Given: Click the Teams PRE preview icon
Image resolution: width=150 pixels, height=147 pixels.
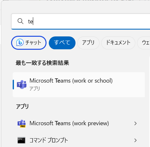Looking at the screenshot, I should (x=21, y=124).
